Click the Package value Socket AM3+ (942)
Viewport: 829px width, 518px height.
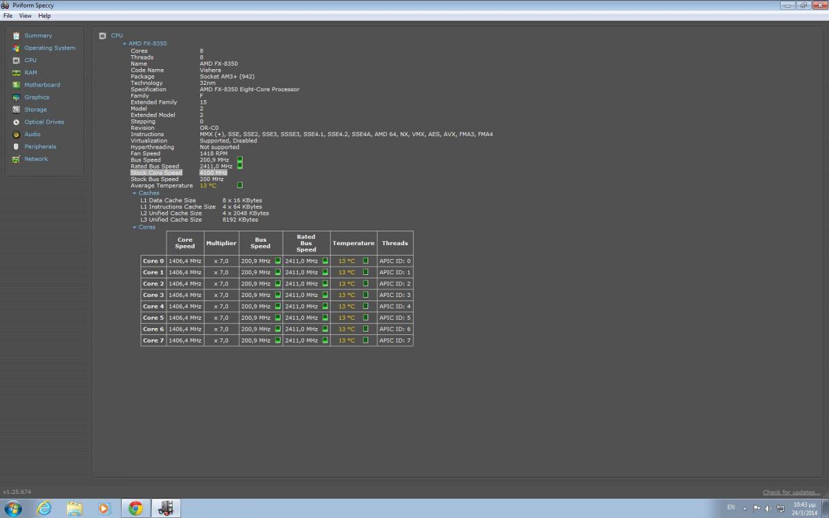coord(227,77)
